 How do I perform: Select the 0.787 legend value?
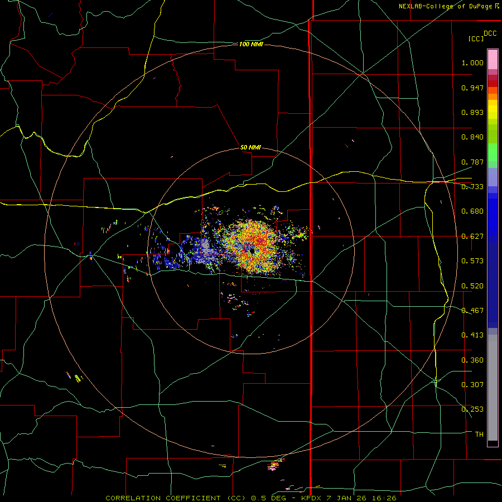(472, 162)
